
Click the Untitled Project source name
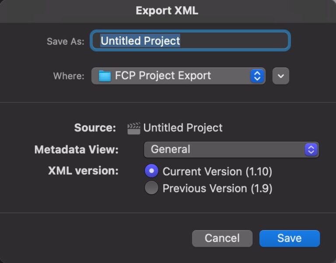coord(183,128)
